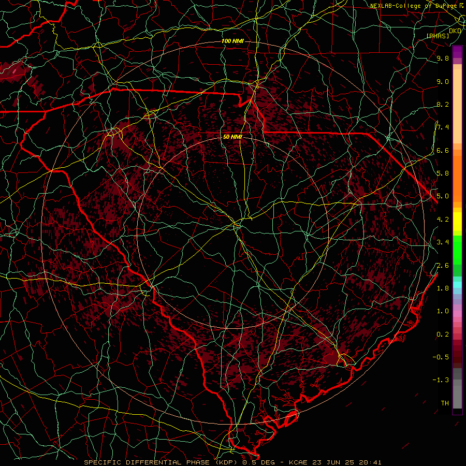Click the 0.2 legend value
466x466 pixels.
coord(443,334)
